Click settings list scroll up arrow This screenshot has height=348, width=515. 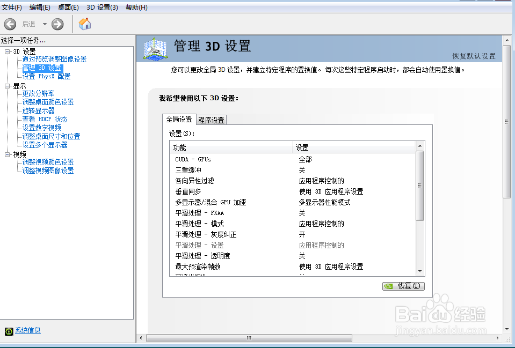click(420, 146)
